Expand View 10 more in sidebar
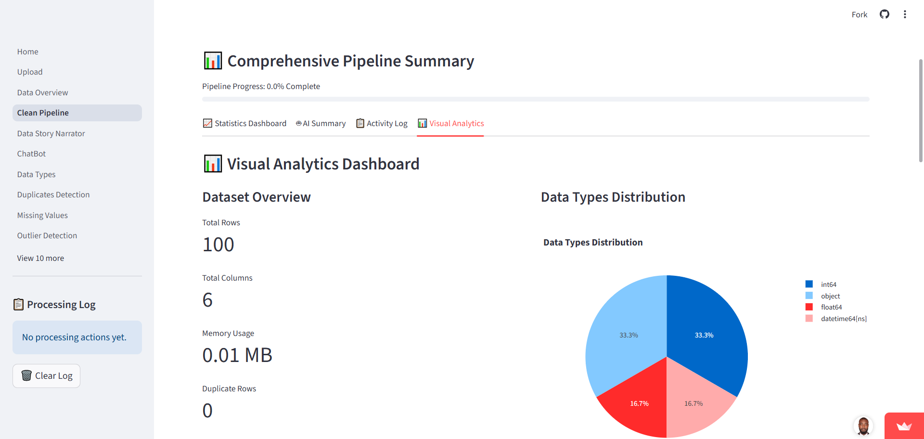 (40, 258)
